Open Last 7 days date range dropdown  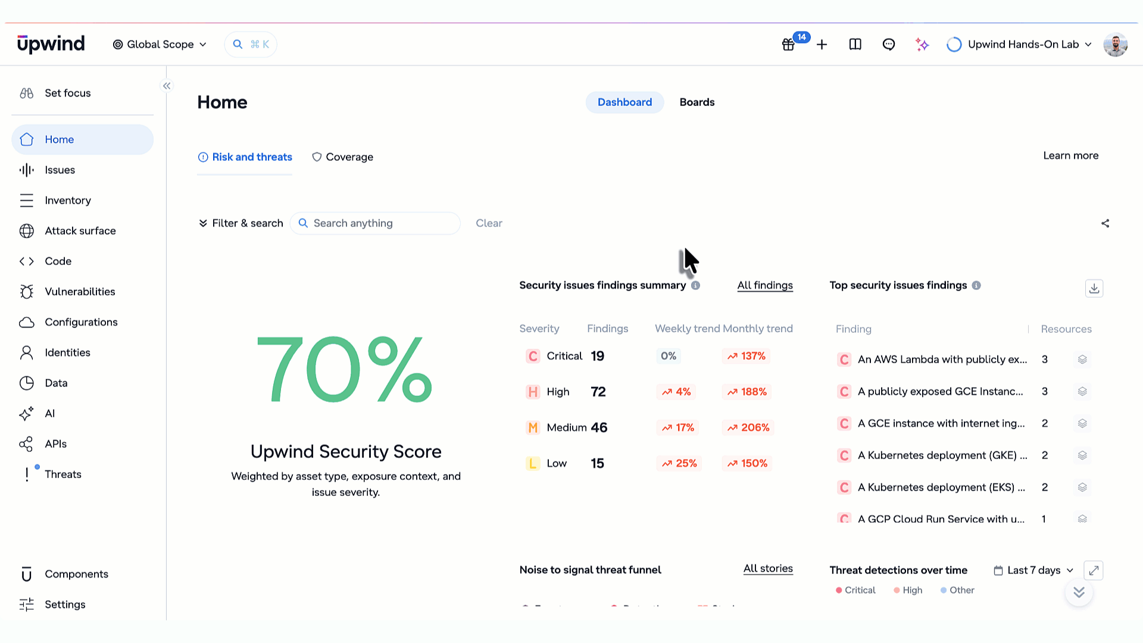[x=1033, y=570]
